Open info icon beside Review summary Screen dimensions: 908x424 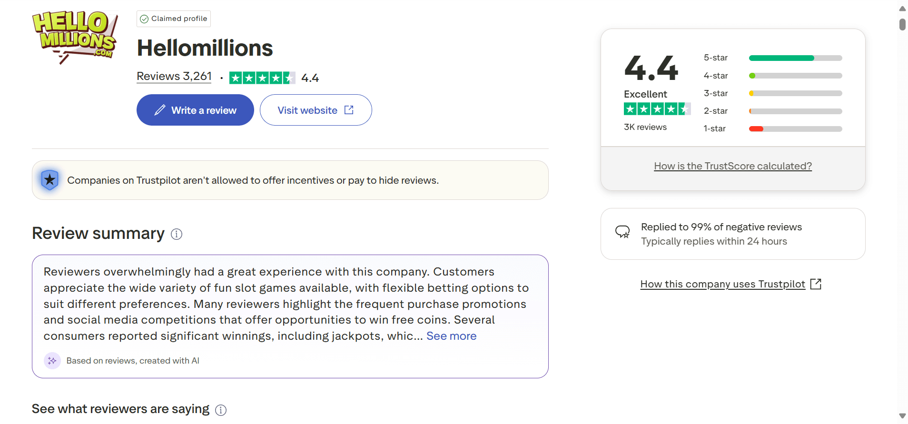177,234
